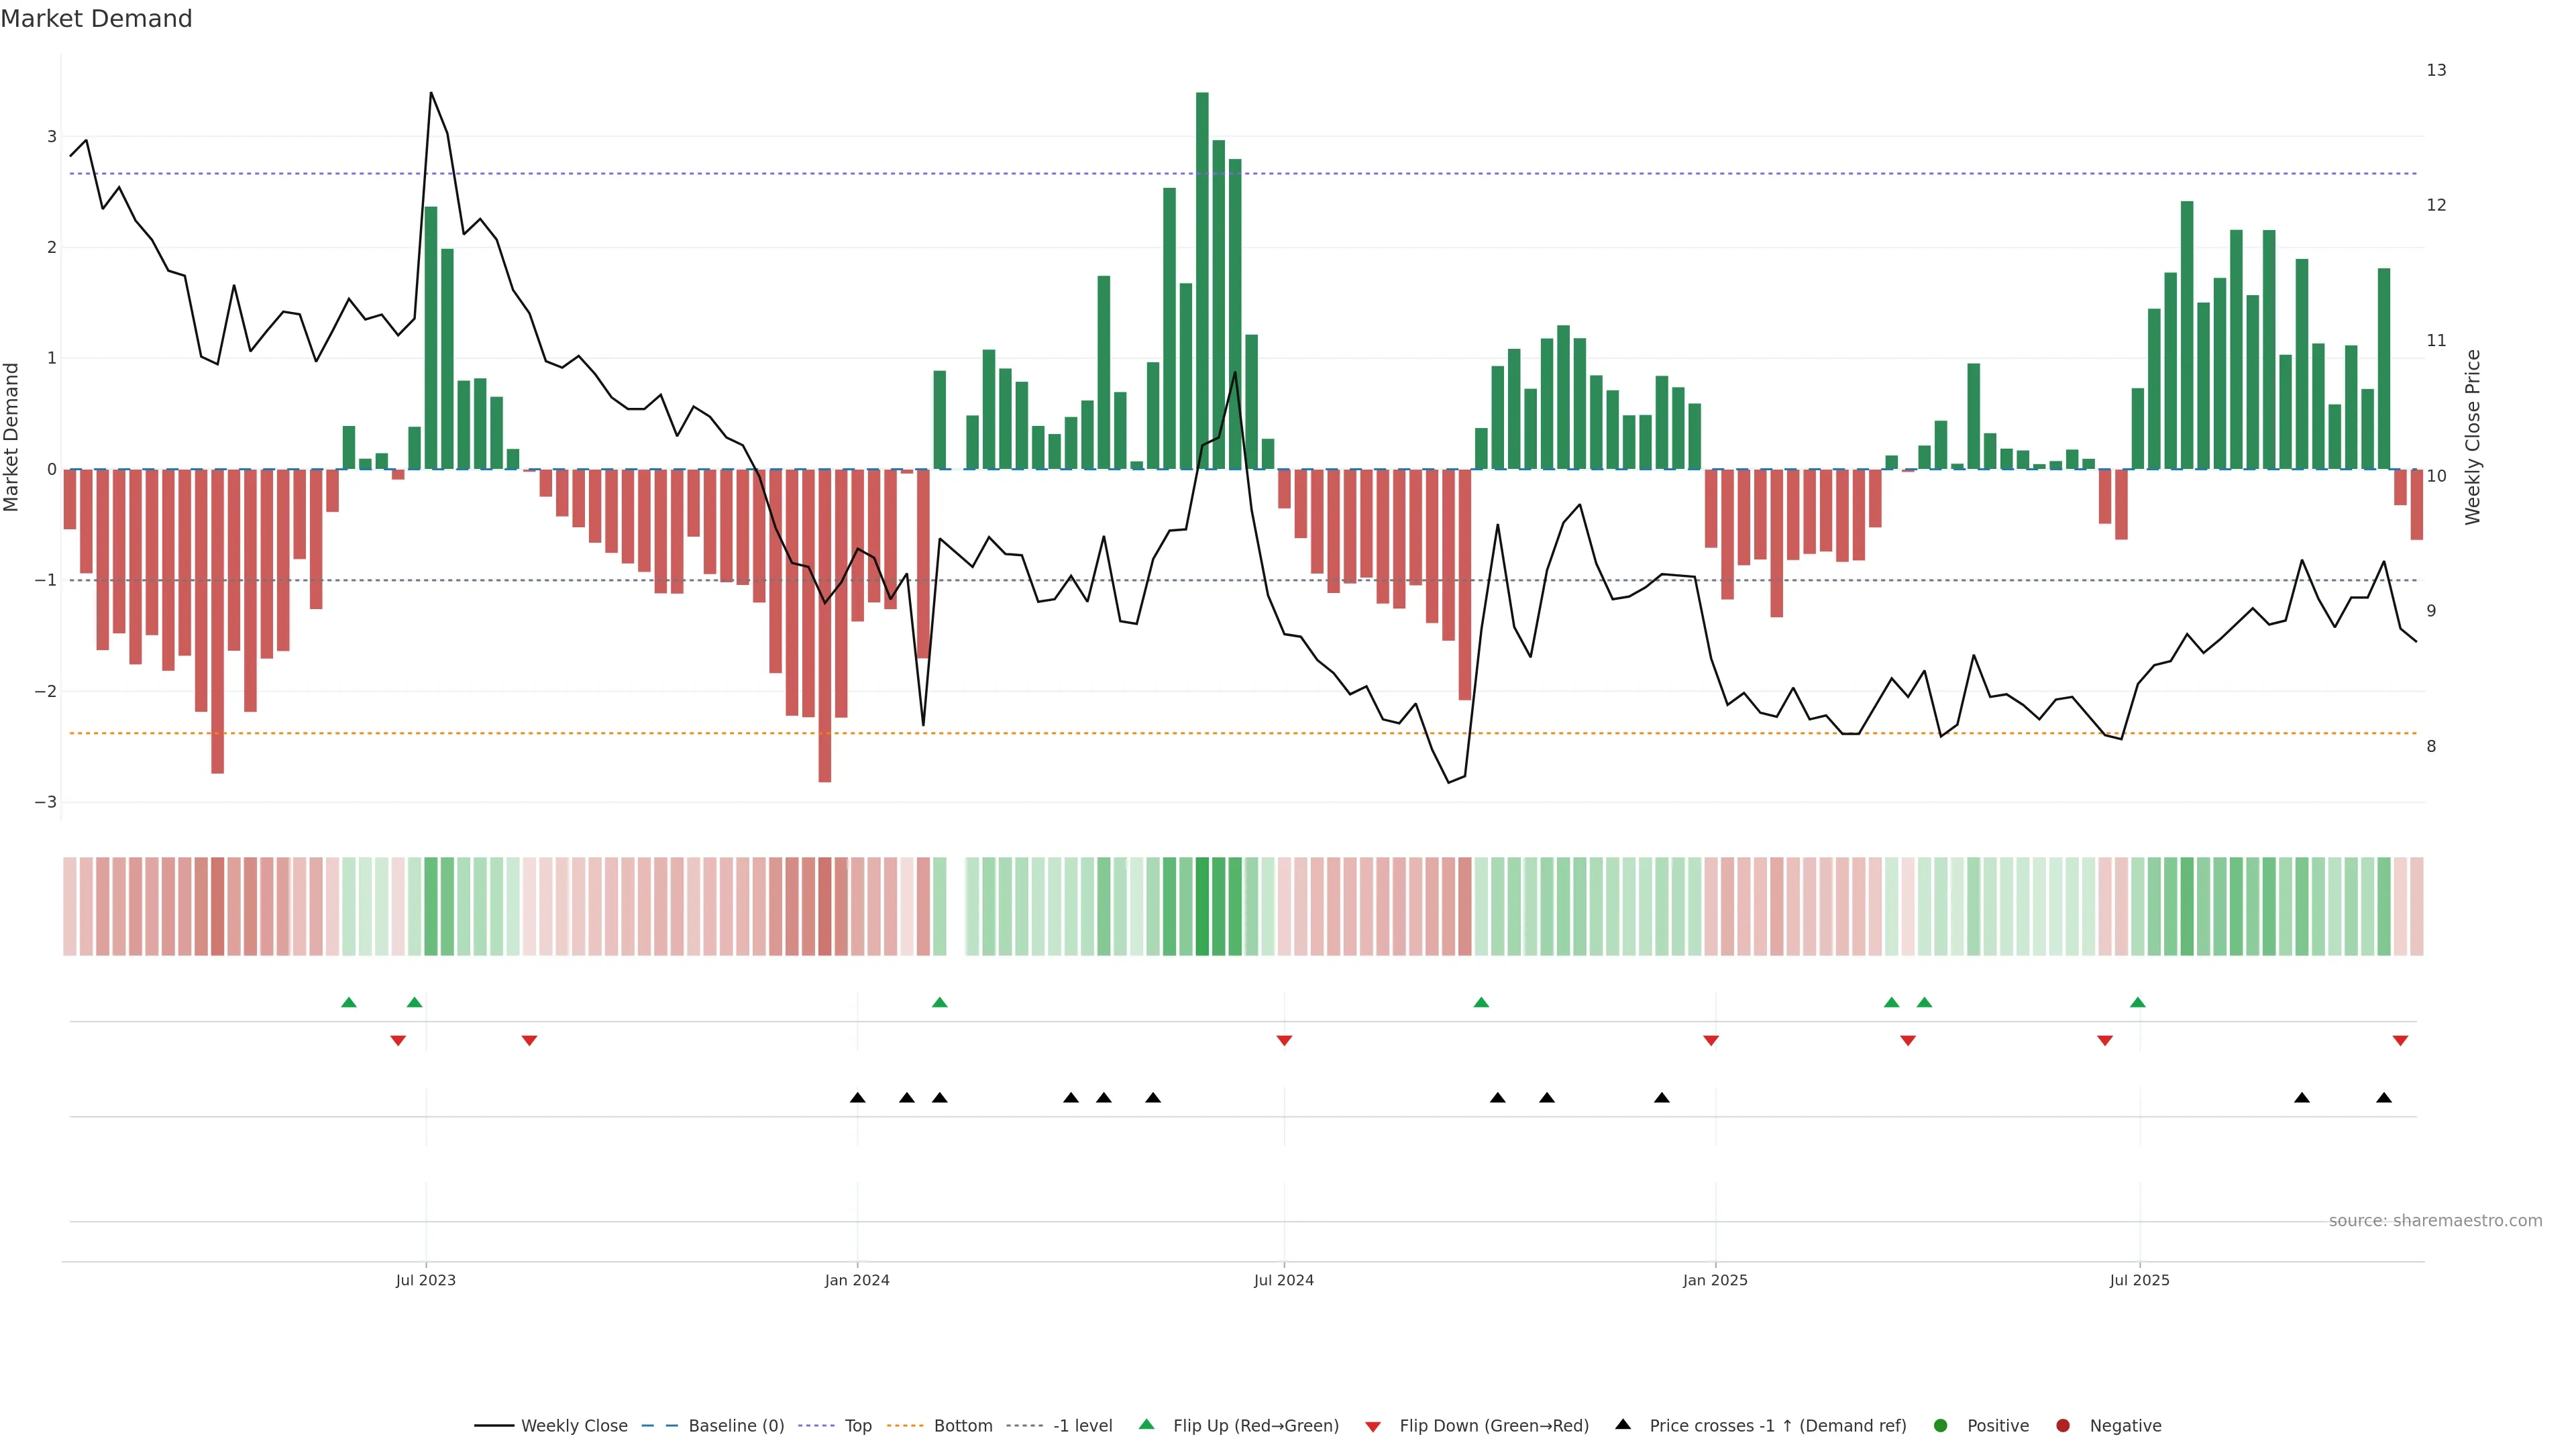The image size is (2576, 1449).
Task: Click the leftmost green Flip Up marker
Action: [x=349, y=1002]
